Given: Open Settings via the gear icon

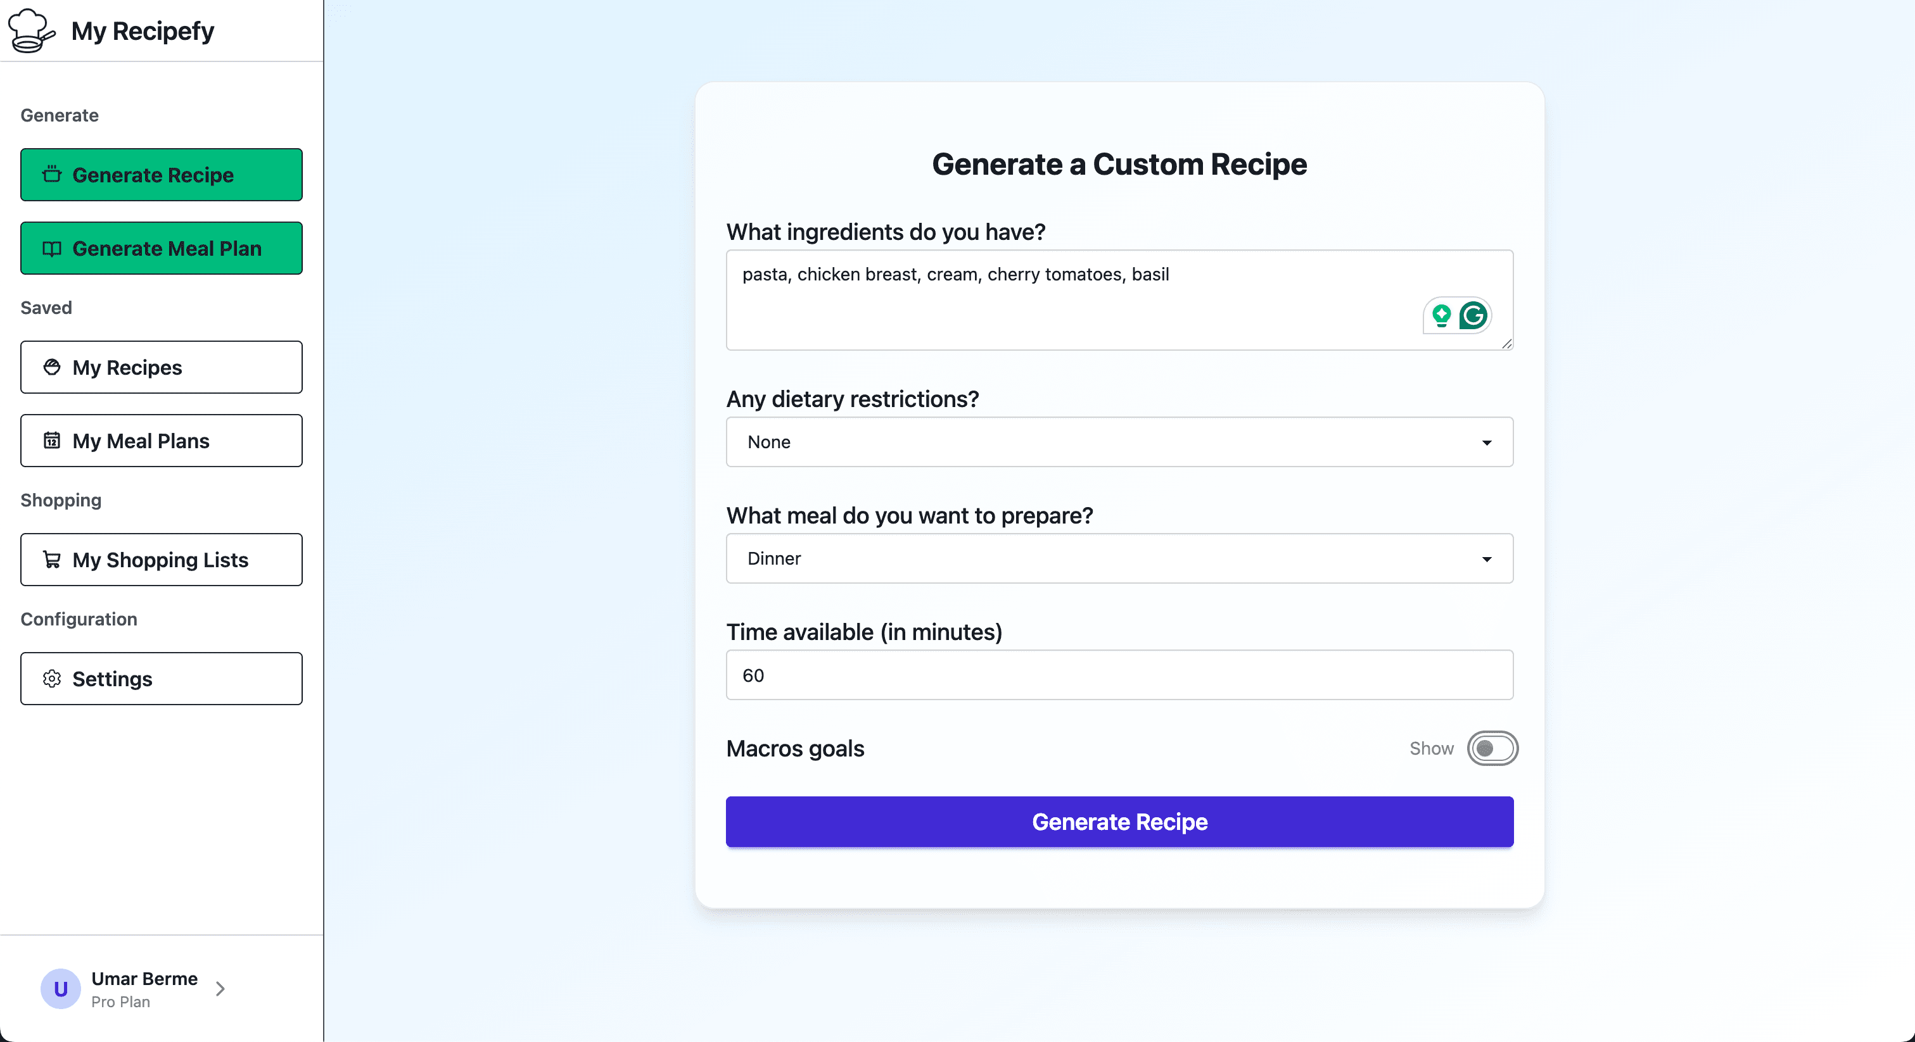Looking at the screenshot, I should click(x=51, y=678).
